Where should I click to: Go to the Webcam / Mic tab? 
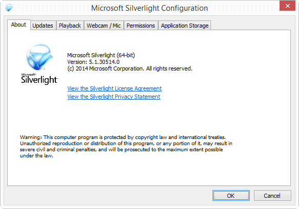point(104,26)
